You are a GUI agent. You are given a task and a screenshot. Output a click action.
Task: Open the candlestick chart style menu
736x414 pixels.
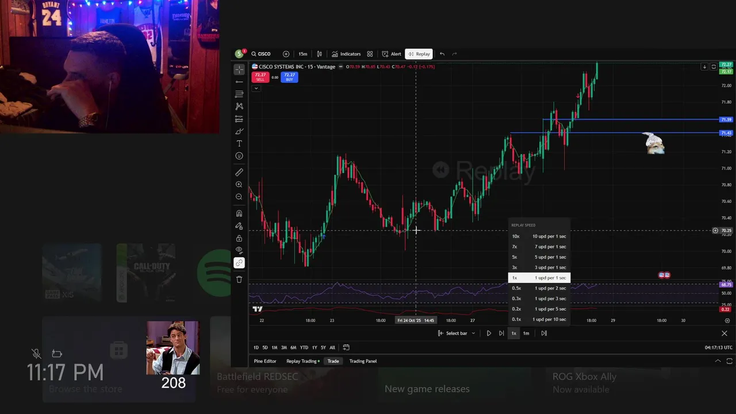coord(319,54)
